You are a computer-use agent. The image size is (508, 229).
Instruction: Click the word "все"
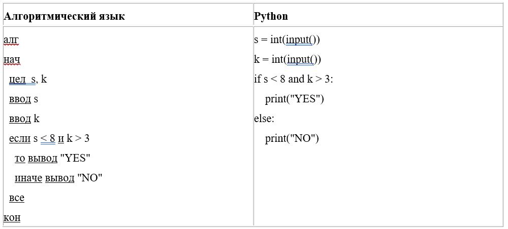16,198
